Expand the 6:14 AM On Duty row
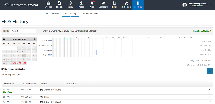The width and height of the screenshot is (215, 104). 209,89
